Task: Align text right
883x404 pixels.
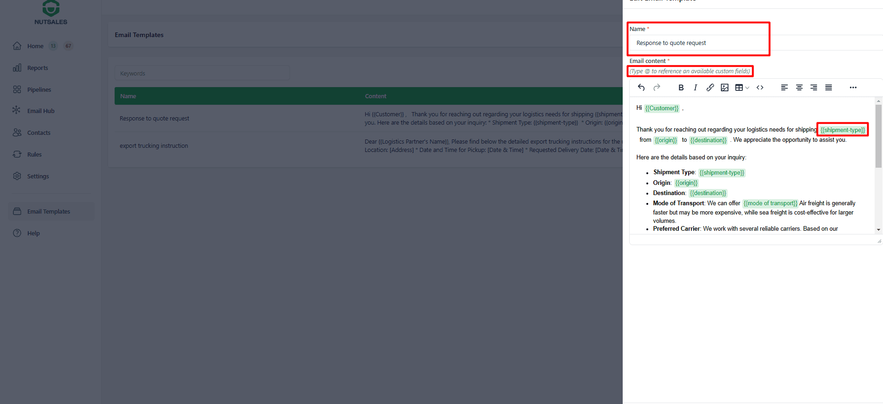Action: (814, 88)
